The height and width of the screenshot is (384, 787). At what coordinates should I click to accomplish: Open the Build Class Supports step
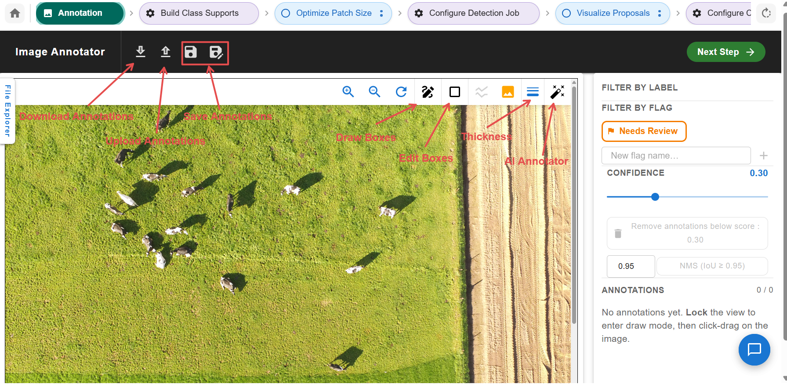199,13
